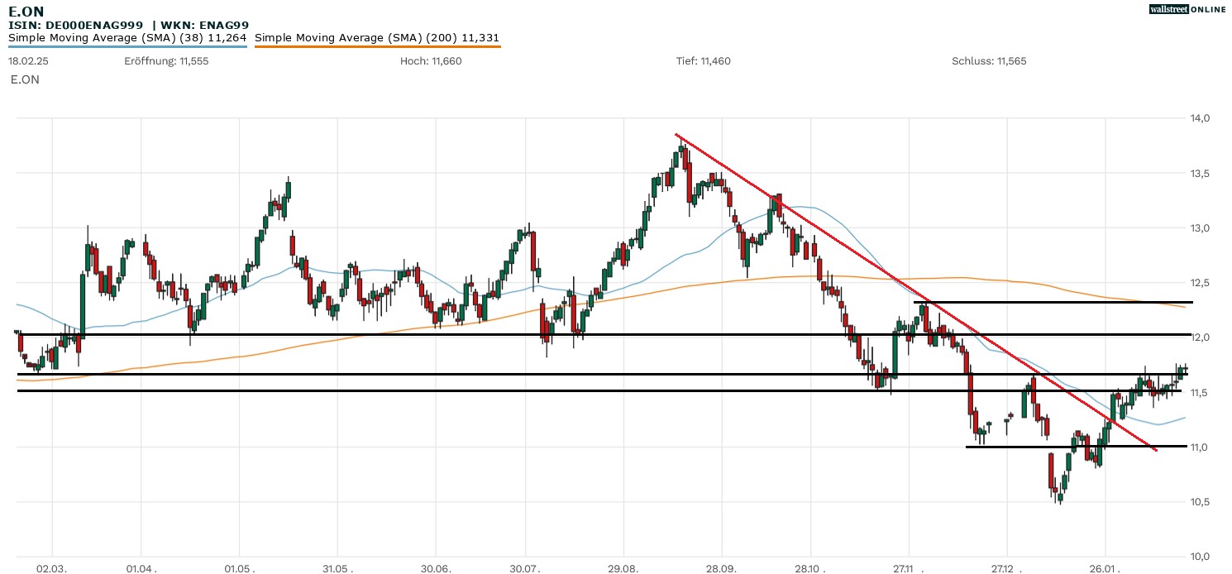Click the orange SMA 200 legend line
Screen dimensions: 1232x574
coord(377,46)
